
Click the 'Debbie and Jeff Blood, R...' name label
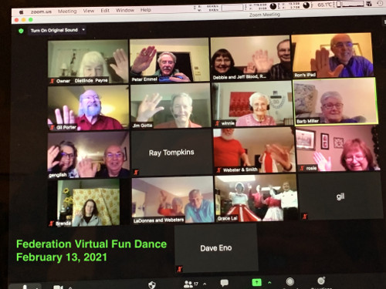[x=239, y=77]
